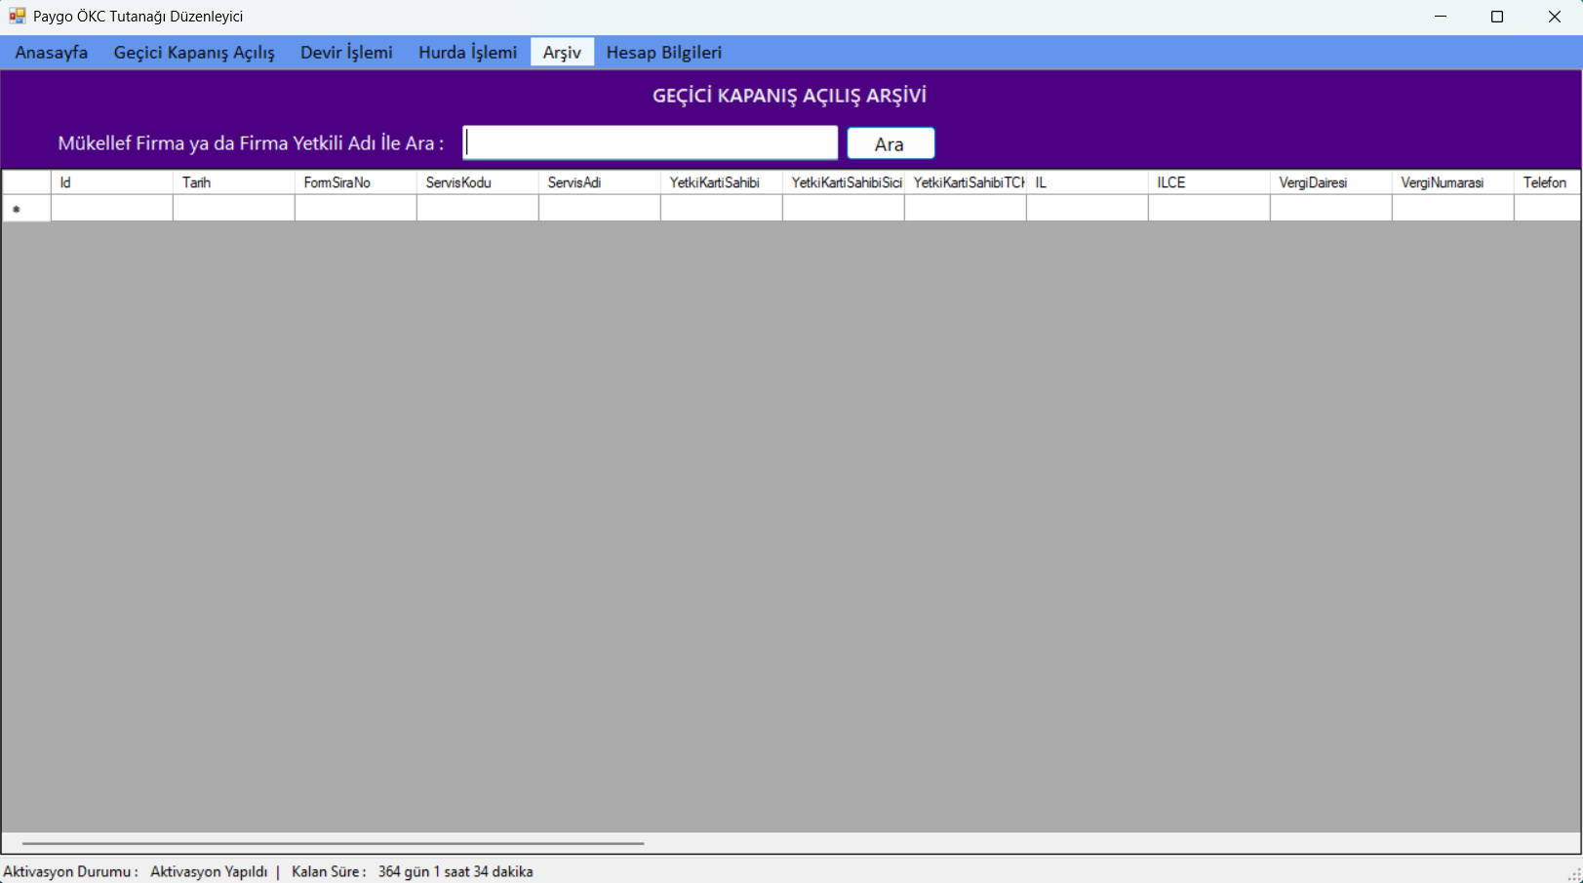This screenshot has width=1583, height=883.
Task: Switch to Geçici Kapanış Açılış tab
Action: [194, 53]
